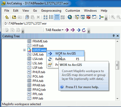
Task: Switch to Large Icons view
Action: [46, 17]
